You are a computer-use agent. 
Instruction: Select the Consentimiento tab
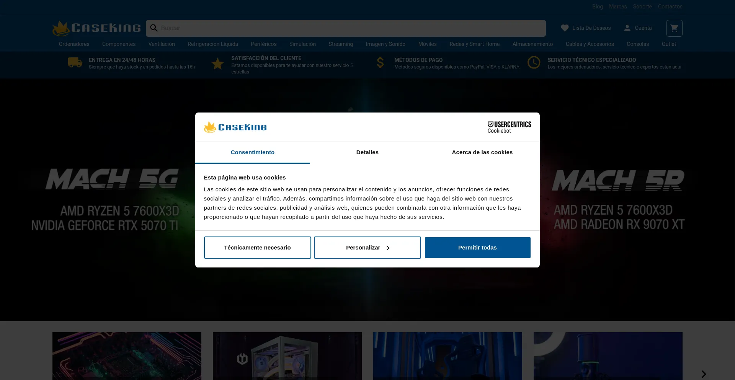coord(252,152)
